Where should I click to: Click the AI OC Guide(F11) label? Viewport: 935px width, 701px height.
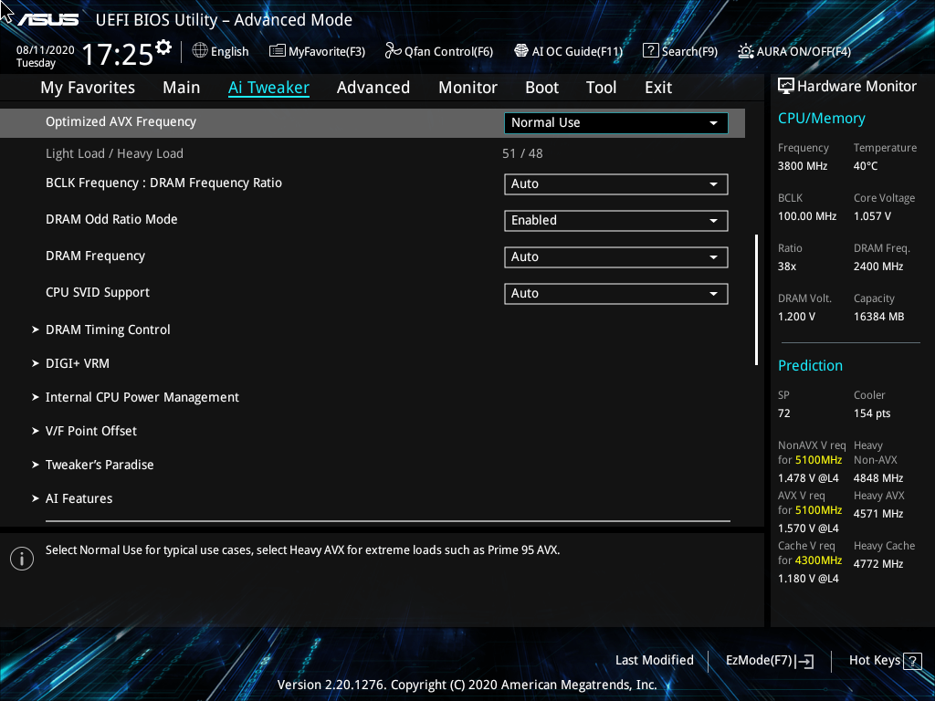click(577, 52)
